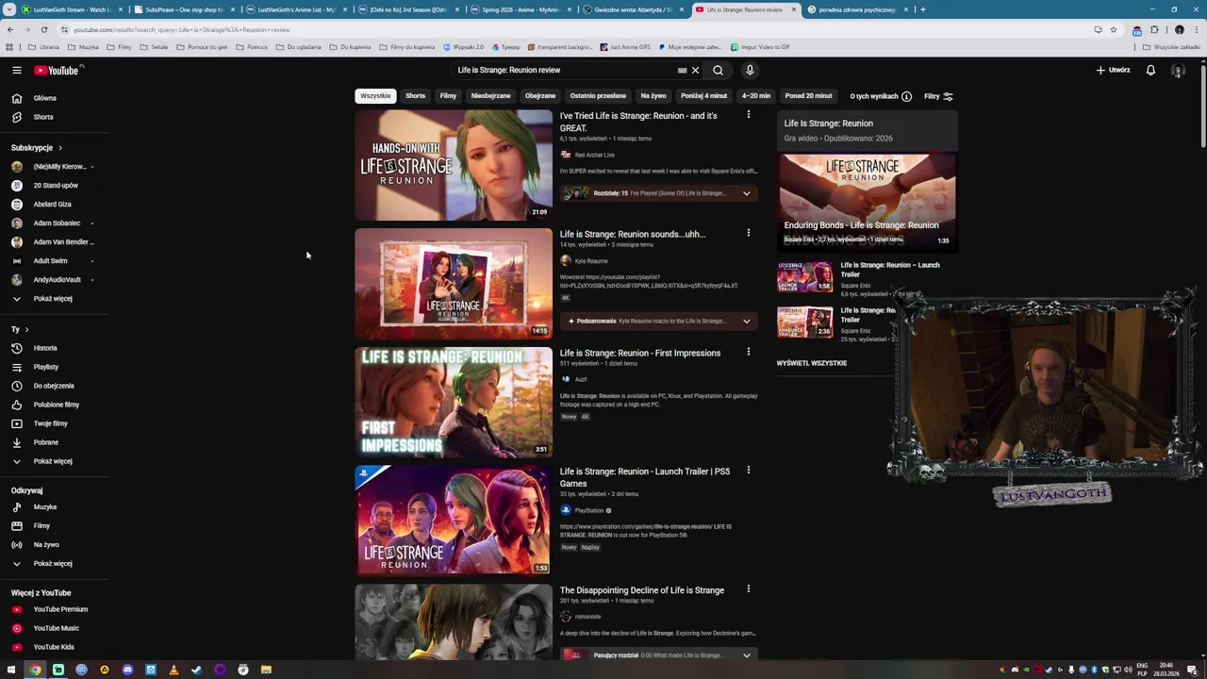Open the Imgur Video to GIF bookmark
Viewport: 1207px width, 679px height.
759,46
